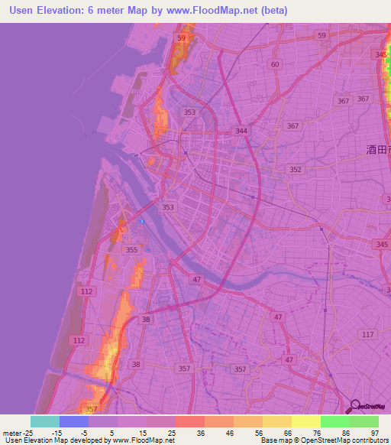Pick the blue legend swatch above -15

coord(74,421)
